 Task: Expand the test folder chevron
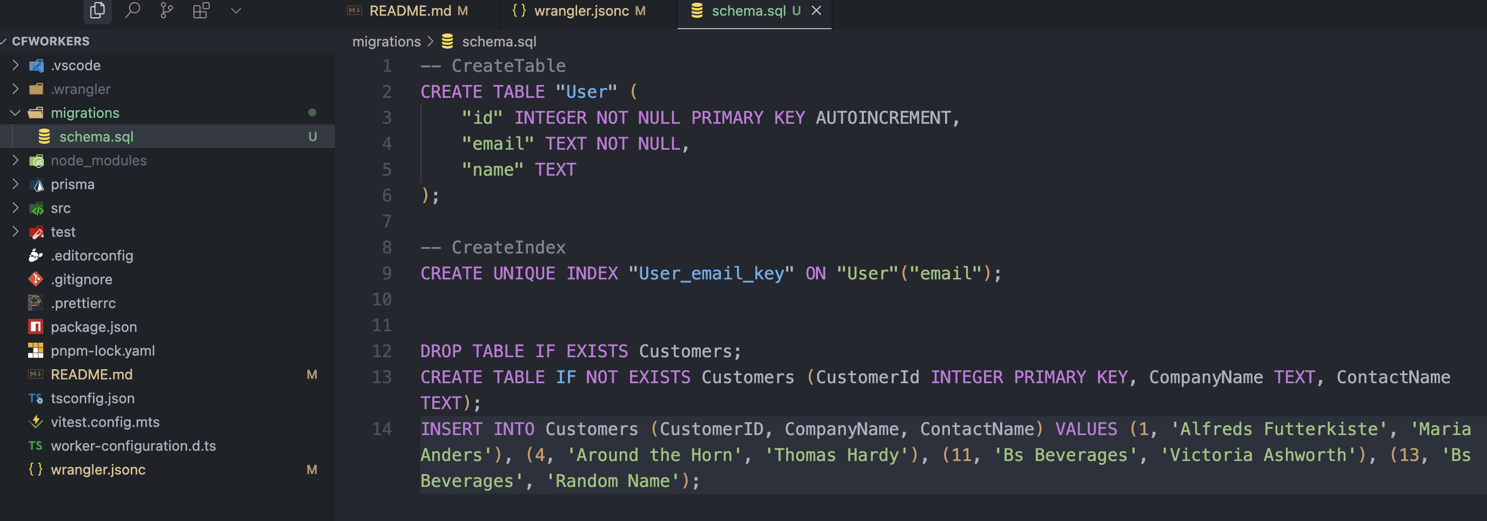(x=16, y=232)
